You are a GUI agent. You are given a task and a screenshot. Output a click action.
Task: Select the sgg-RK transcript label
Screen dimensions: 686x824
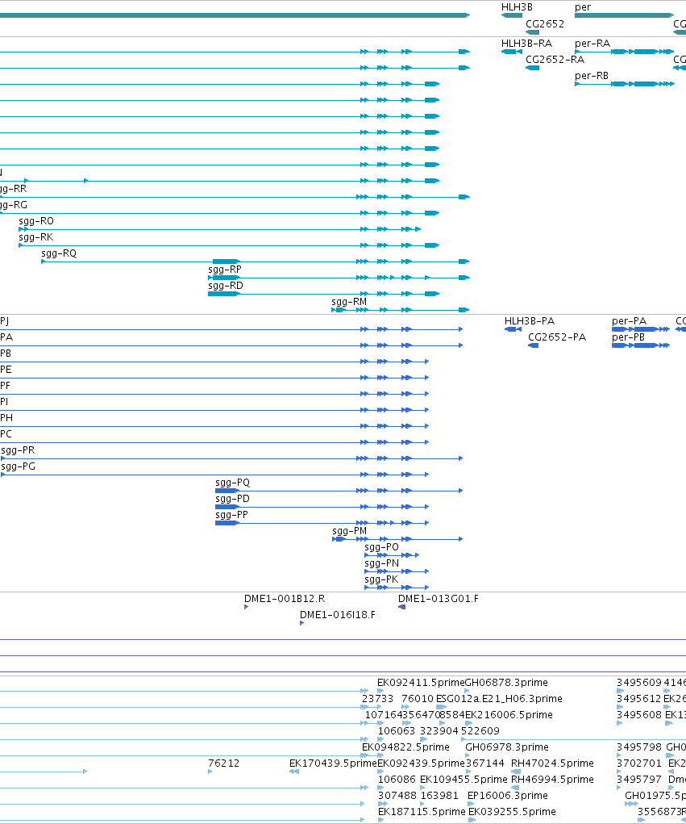[x=35, y=237]
